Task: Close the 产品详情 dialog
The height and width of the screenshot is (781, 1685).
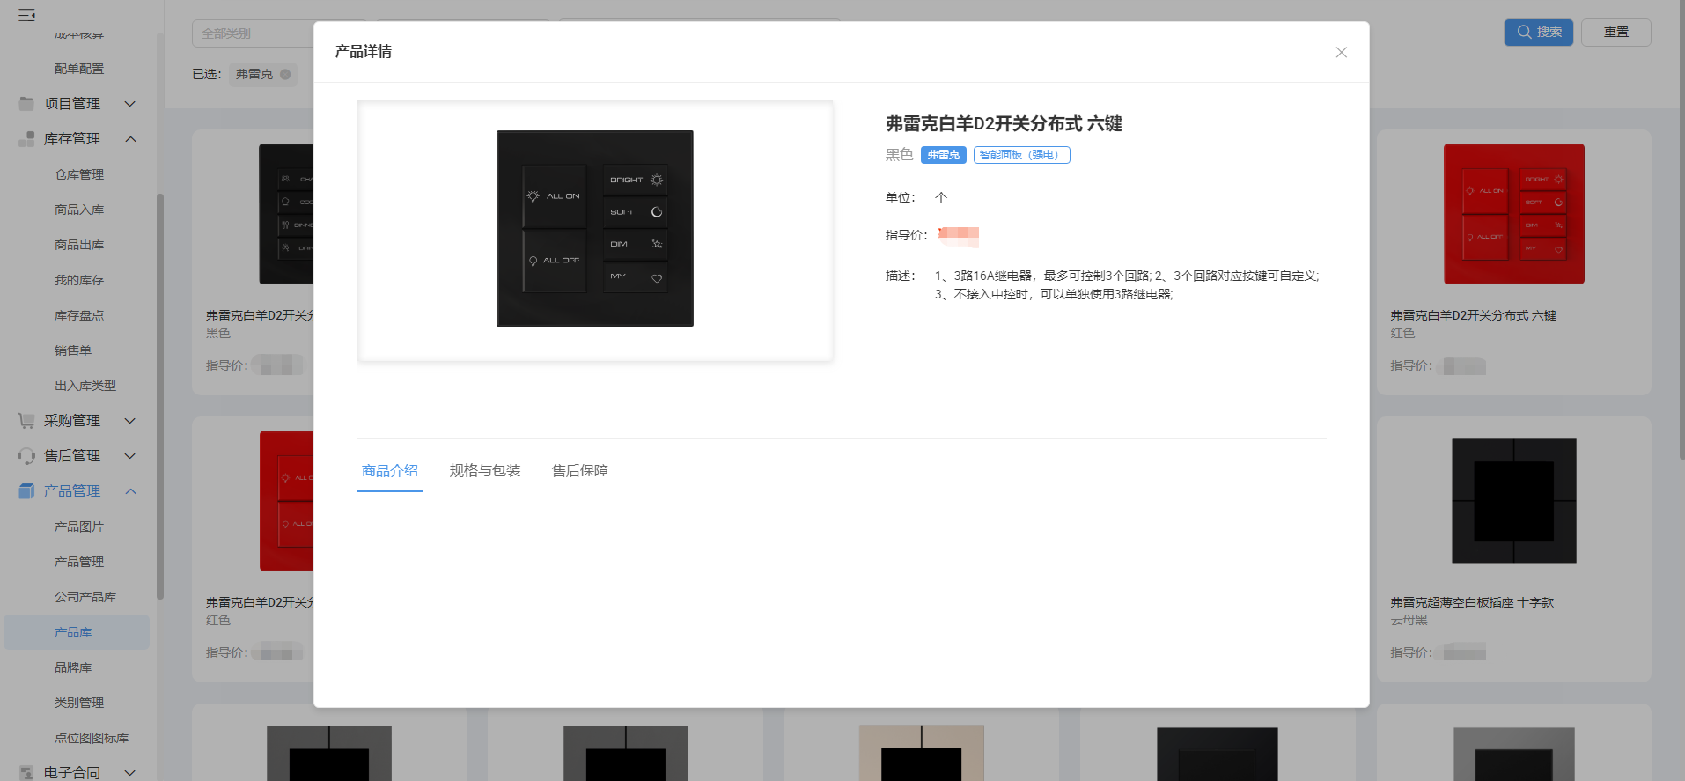Action: tap(1341, 52)
